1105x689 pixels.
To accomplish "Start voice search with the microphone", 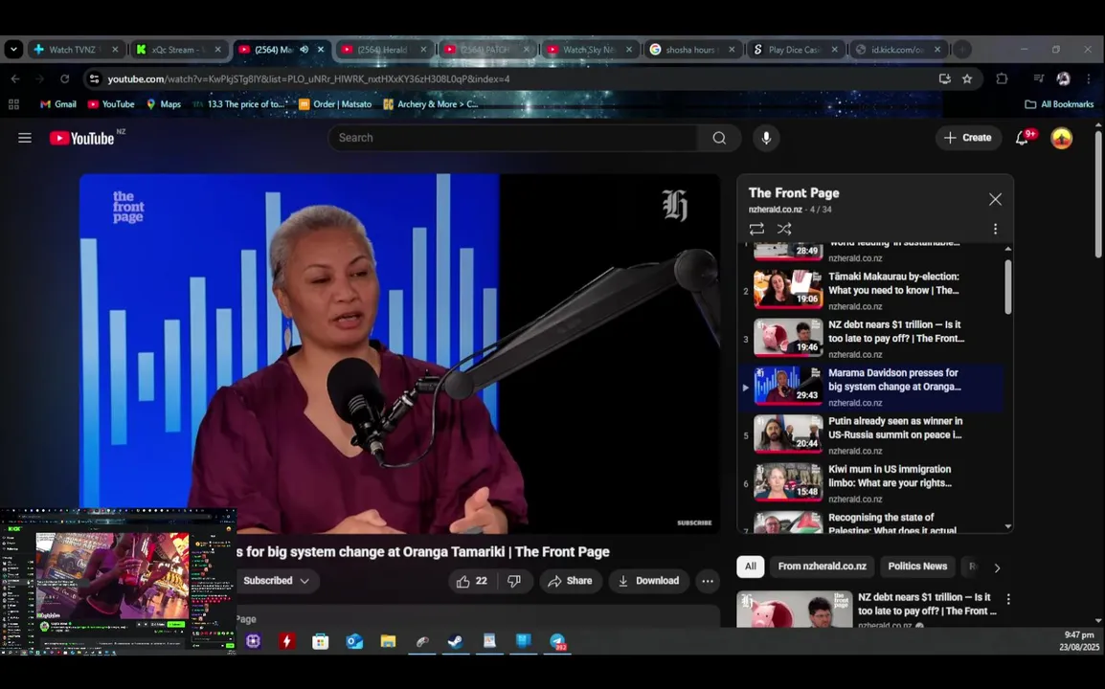I will pos(766,138).
